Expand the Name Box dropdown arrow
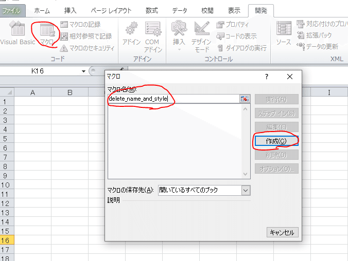This screenshot has height=261, width=348. point(83,71)
